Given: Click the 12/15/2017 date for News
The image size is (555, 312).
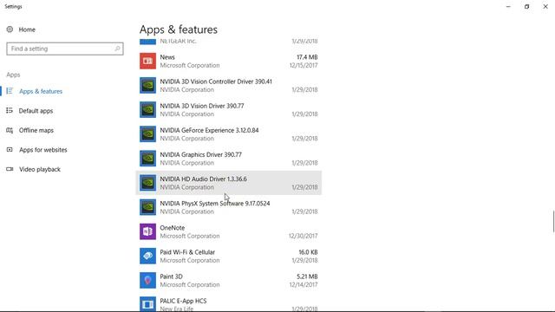Looking at the screenshot, I should [x=304, y=66].
